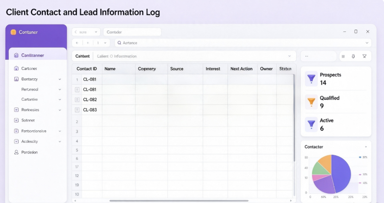The height and width of the screenshot is (203, 384).
Task: Click the Pantorciansire sidebar icon
Action: 16,131
